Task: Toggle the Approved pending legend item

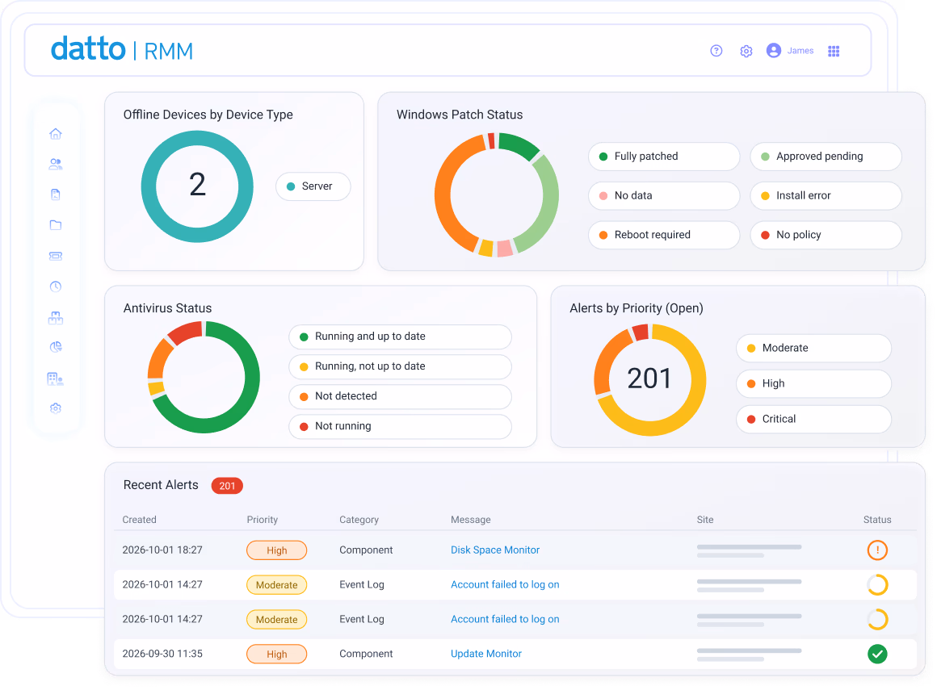Action: click(826, 157)
